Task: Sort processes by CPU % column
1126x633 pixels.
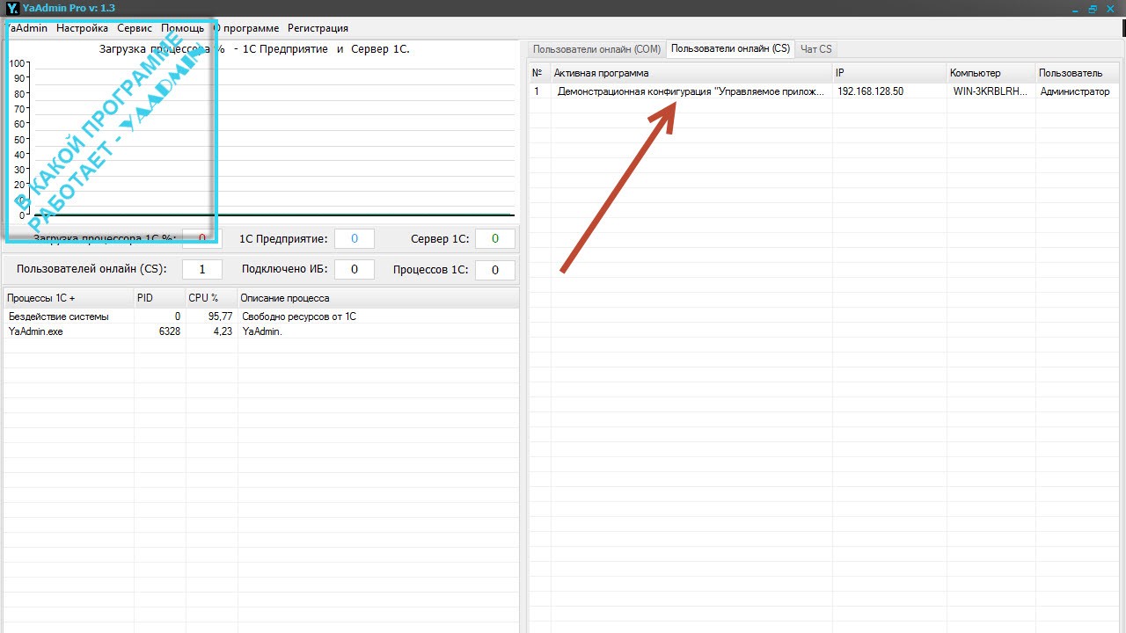Action: click(x=210, y=298)
